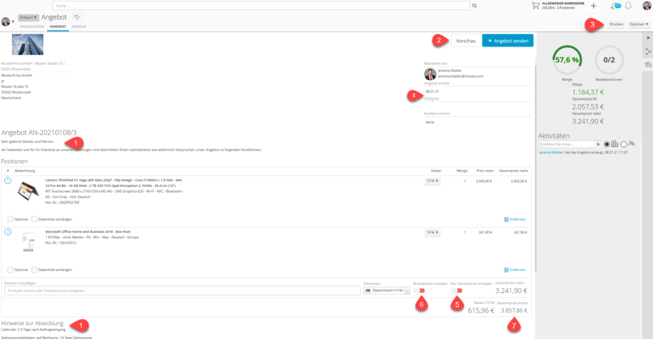This screenshot has width=653, height=339.
Task: Click Angebot AN-20210108/3 heading
Action: 39,132
